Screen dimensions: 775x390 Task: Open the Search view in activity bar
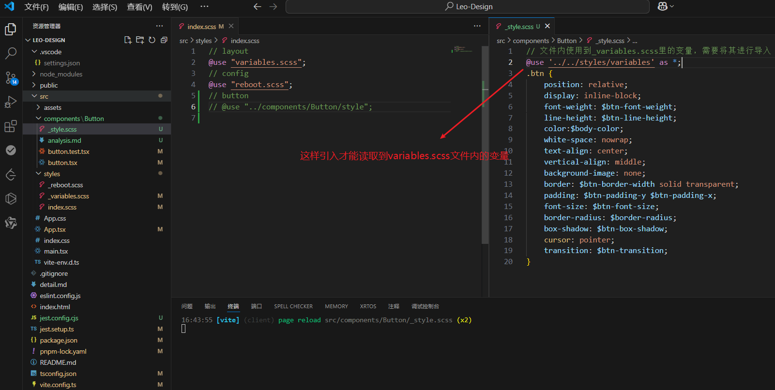point(11,53)
